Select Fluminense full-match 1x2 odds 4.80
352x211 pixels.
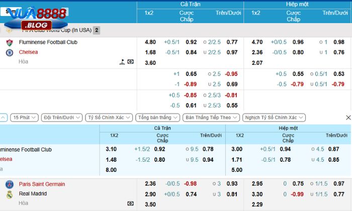click(149, 43)
